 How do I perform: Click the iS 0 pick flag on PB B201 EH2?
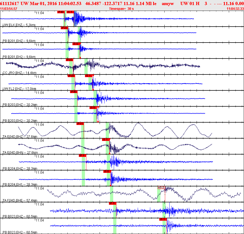click(76, 44)
